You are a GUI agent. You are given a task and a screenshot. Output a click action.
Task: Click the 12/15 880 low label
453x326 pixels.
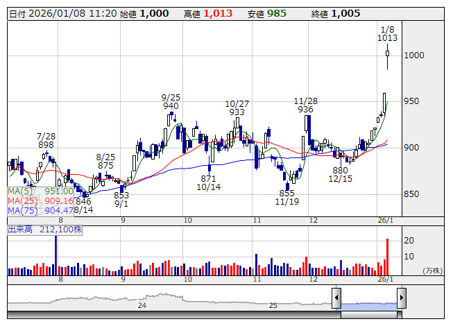click(x=340, y=174)
